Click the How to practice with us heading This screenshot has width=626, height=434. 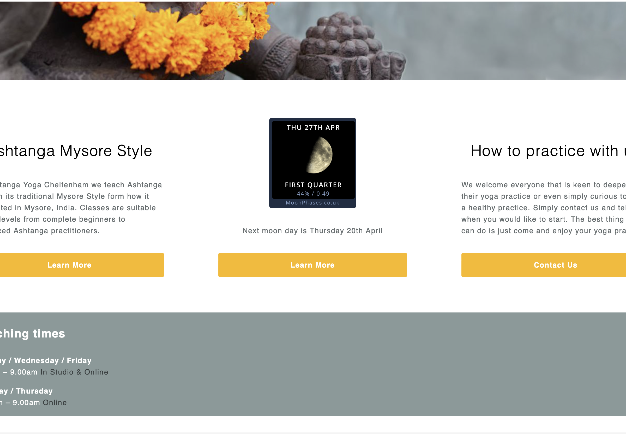[x=548, y=151]
